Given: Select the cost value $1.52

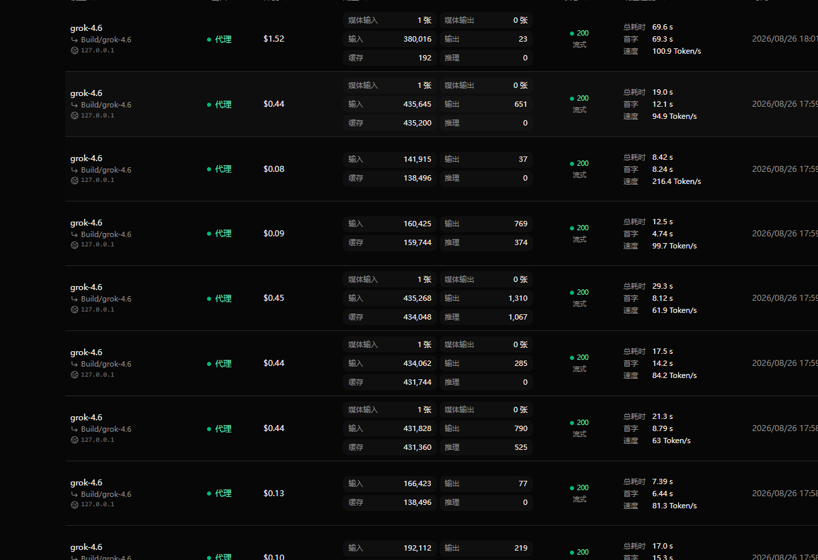Looking at the screenshot, I should click(x=274, y=39).
